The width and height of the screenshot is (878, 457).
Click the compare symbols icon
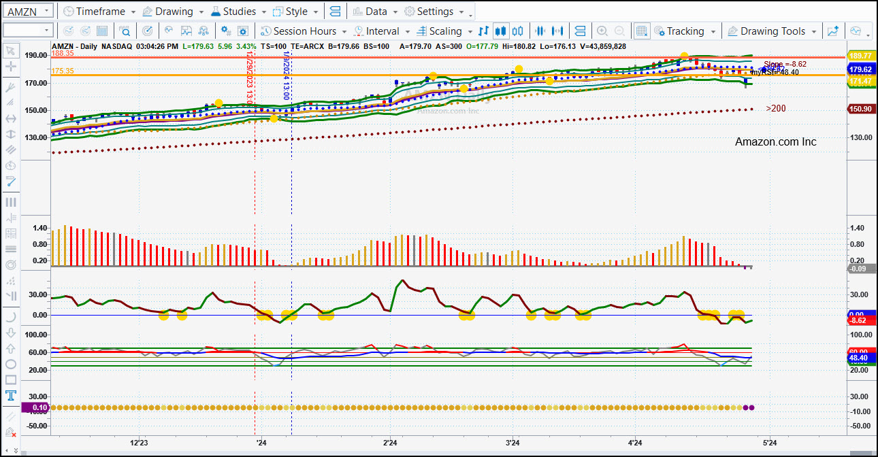(x=204, y=31)
